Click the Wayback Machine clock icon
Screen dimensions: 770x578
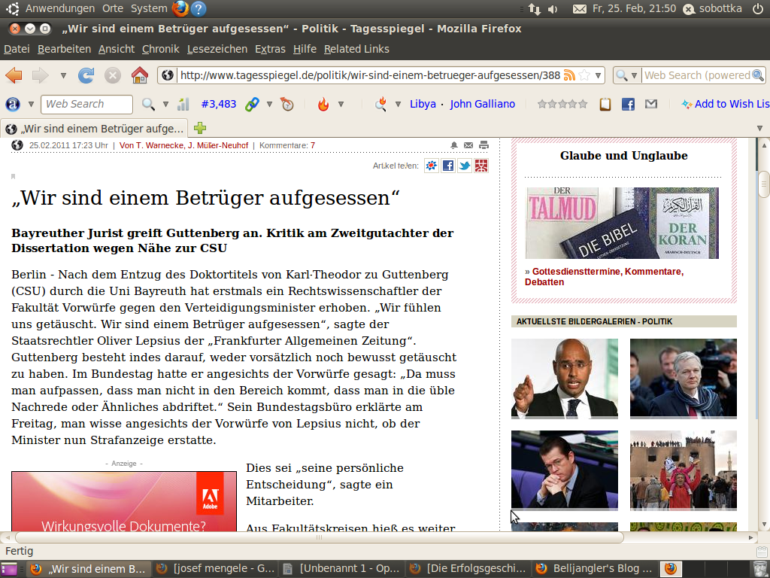click(x=286, y=104)
